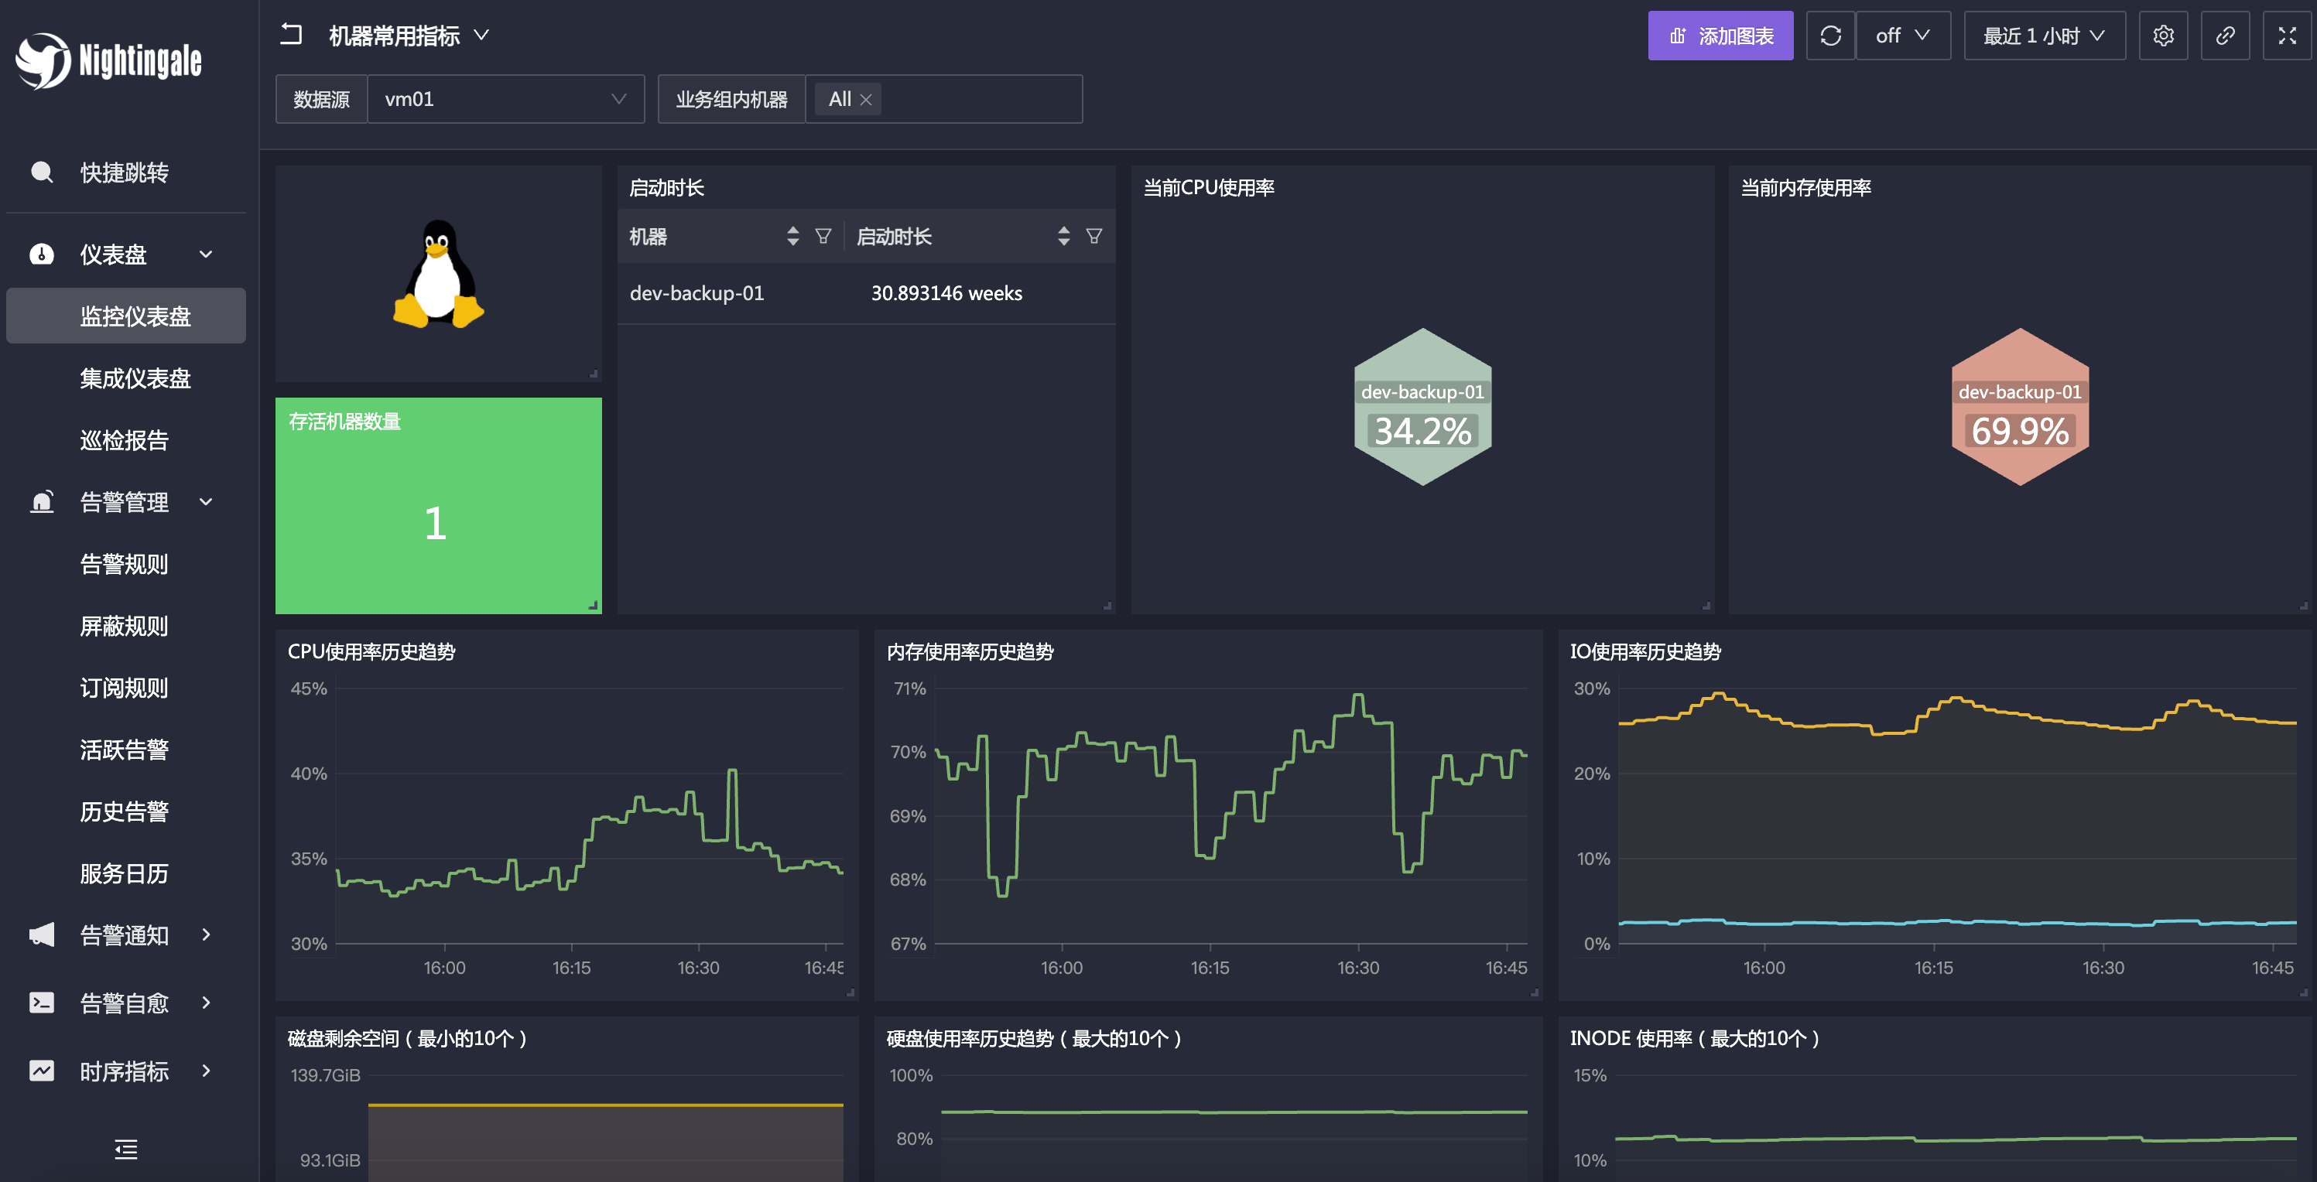Open 告警通知 notification settings
The image size is (2317, 1182).
pyautogui.click(x=124, y=934)
